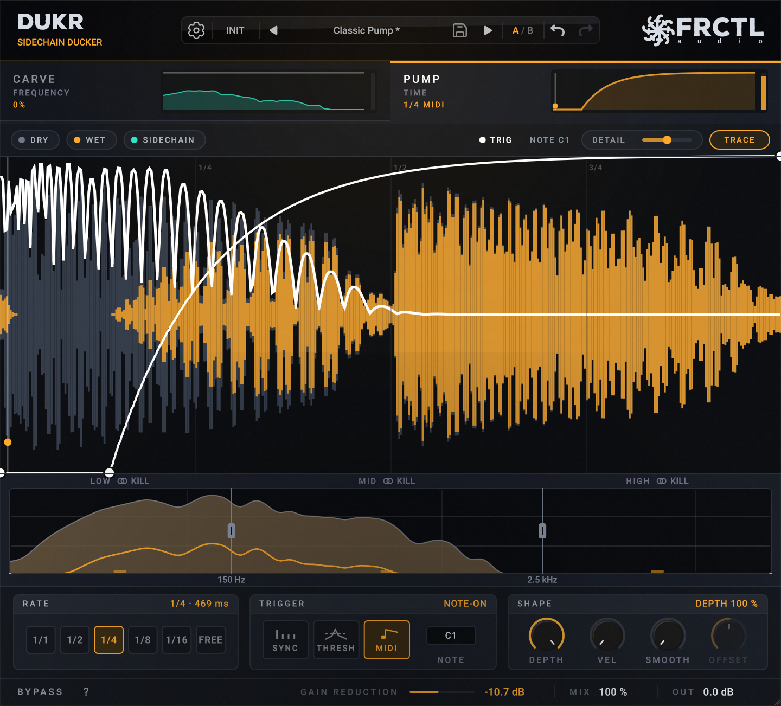Open the trigger NOTE C1 selector
This screenshot has height=706, width=781.
tap(451, 636)
